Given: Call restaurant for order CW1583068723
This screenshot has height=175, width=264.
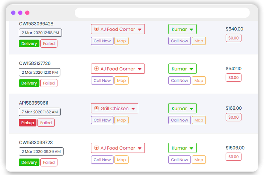Looking at the screenshot, I should (x=102, y=160).
